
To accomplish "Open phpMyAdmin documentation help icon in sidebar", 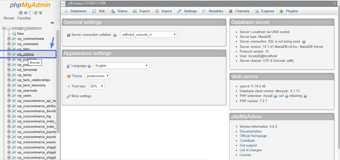I will tap(26, 13).
